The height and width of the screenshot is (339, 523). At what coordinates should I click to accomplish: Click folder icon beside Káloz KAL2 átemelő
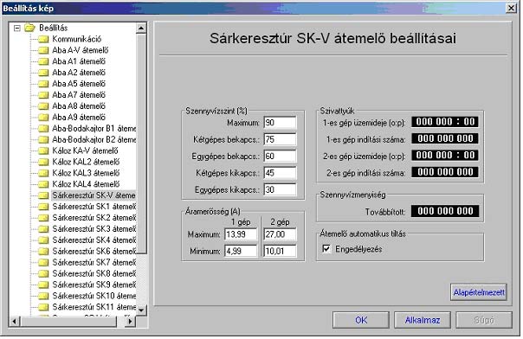[43, 163]
